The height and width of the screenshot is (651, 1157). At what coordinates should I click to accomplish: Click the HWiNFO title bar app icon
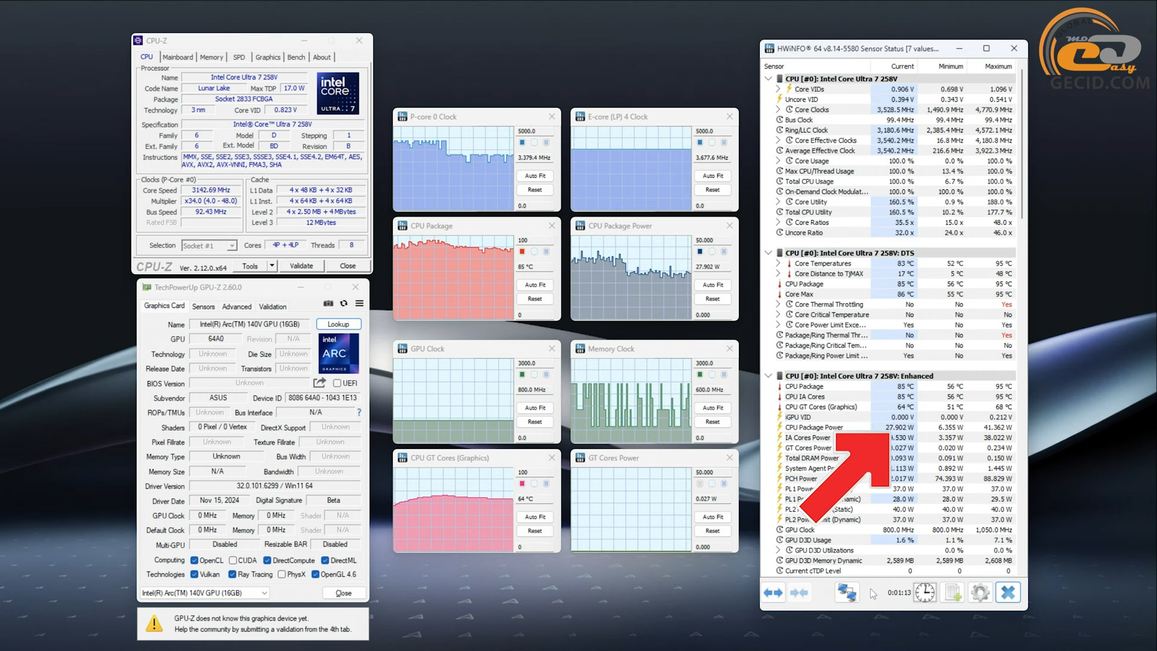pyautogui.click(x=769, y=48)
